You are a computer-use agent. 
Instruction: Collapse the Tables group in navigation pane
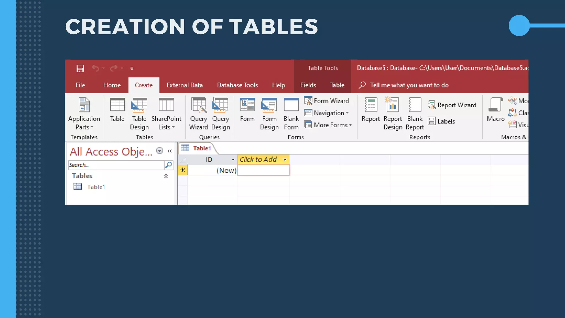pyautogui.click(x=166, y=176)
